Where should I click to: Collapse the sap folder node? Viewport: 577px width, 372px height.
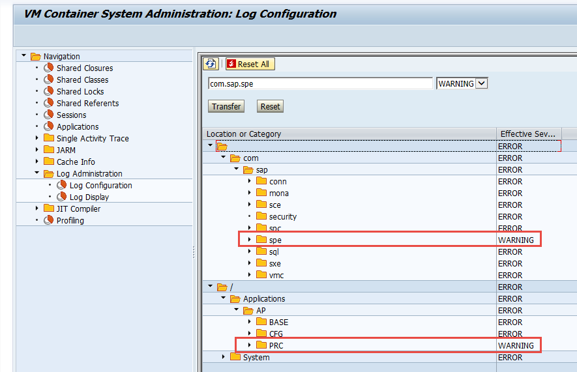(x=236, y=169)
